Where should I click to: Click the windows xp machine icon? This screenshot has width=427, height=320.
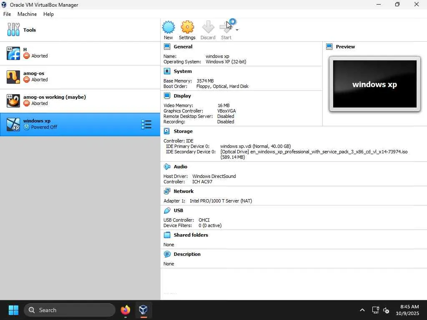coord(13,124)
